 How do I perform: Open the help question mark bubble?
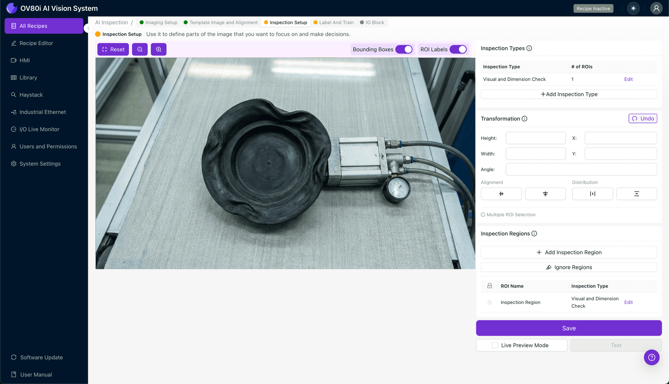pos(651,357)
